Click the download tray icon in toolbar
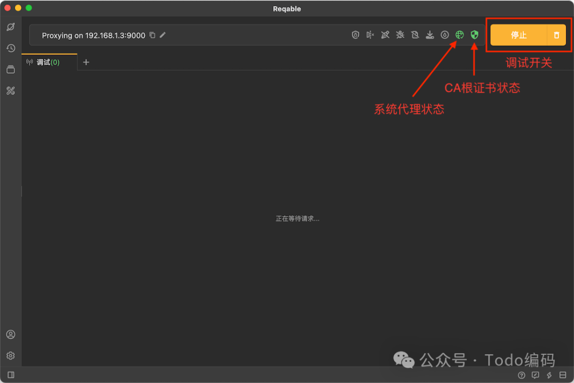Image resolution: width=574 pixels, height=383 pixels. 430,35
